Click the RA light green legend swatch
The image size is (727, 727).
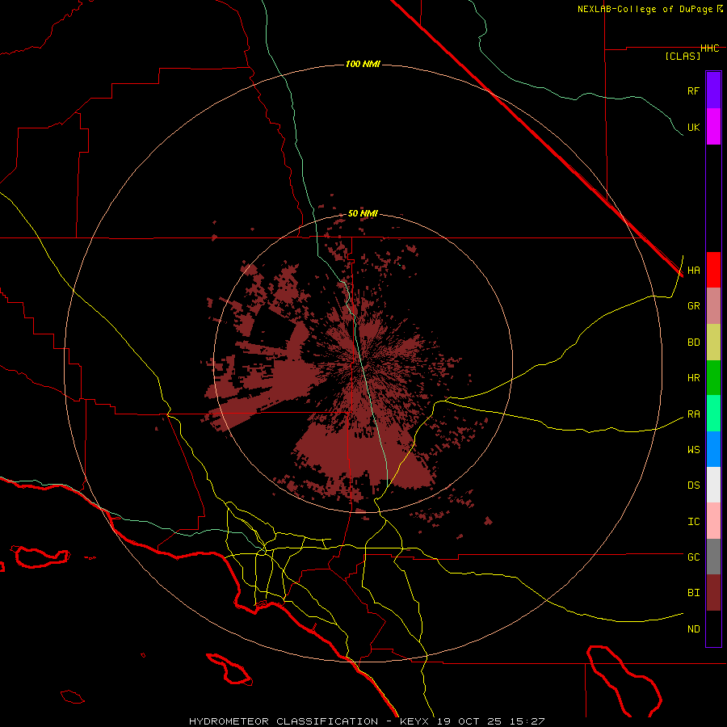pyautogui.click(x=713, y=414)
